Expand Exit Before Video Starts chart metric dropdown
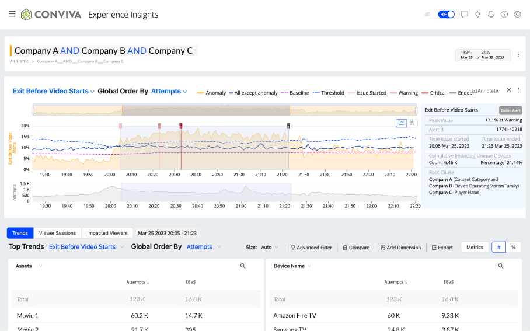Viewport: 530px width, 331px height. 53,91
